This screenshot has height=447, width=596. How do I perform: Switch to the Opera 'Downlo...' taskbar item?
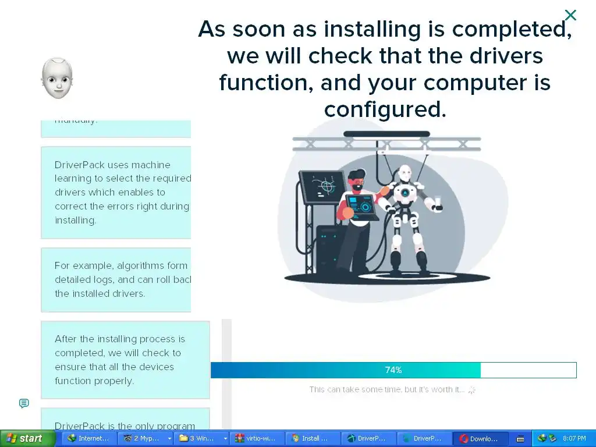click(480, 439)
